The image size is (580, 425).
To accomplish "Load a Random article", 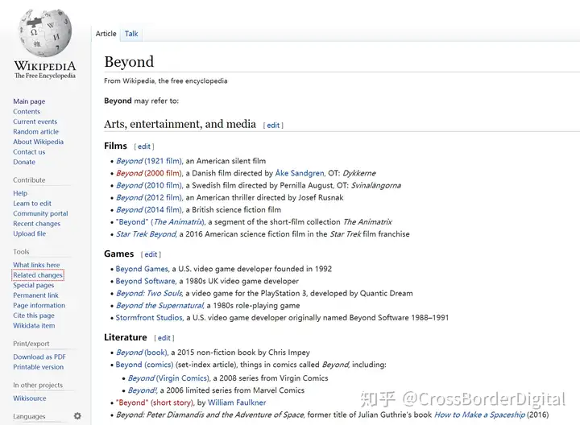I will pyautogui.click(x=36, y=131).
